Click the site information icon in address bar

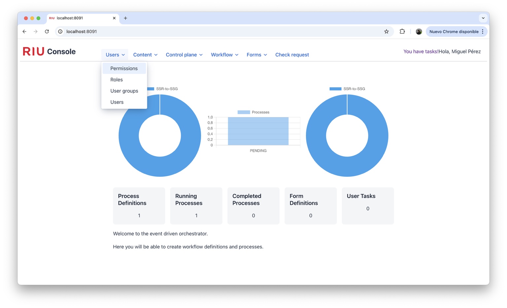point(60,31)
